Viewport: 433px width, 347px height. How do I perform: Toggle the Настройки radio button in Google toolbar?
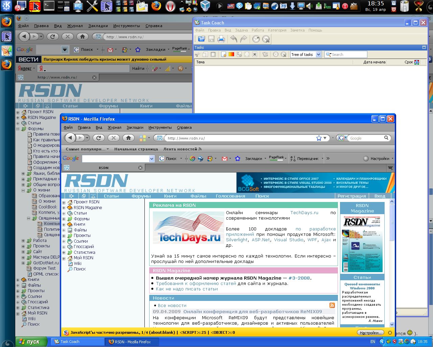(x=366, y=159)
